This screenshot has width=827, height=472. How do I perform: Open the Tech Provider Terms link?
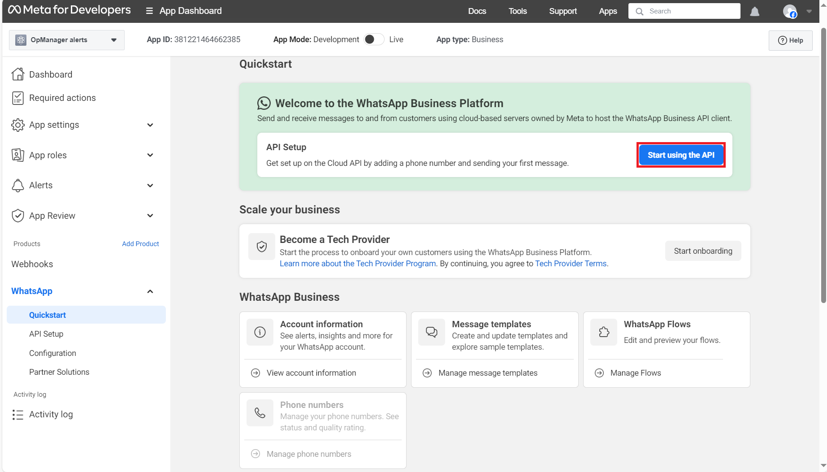[571, 264]
